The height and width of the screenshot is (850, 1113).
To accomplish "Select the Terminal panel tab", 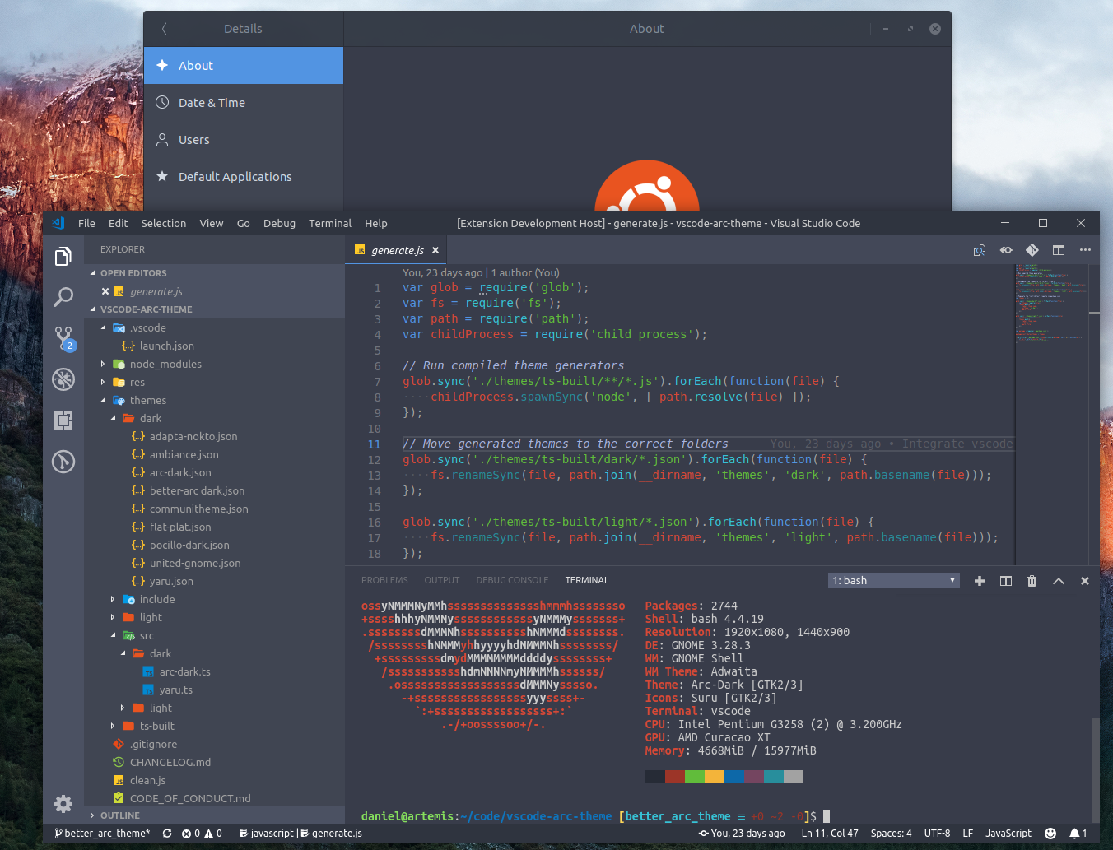I will pyautogui.click(x=587, y=580).
